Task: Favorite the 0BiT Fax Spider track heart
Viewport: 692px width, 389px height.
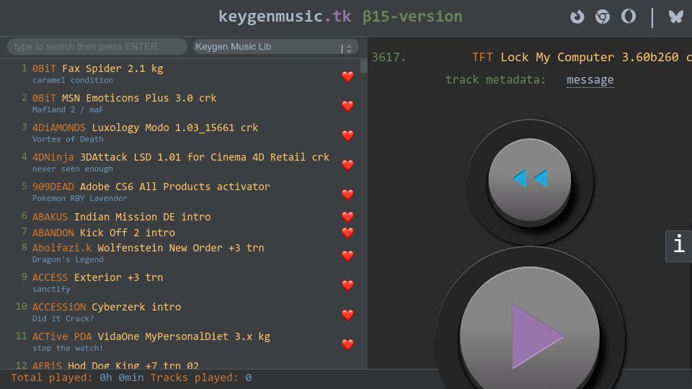Action: [x=347, y=76]
